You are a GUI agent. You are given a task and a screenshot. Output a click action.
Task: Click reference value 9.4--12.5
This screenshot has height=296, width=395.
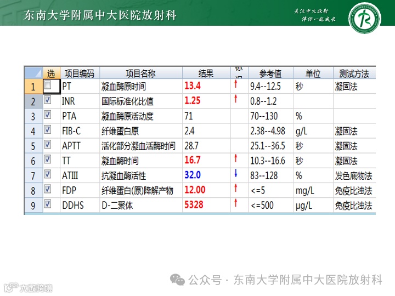click(x=266, y=87)
